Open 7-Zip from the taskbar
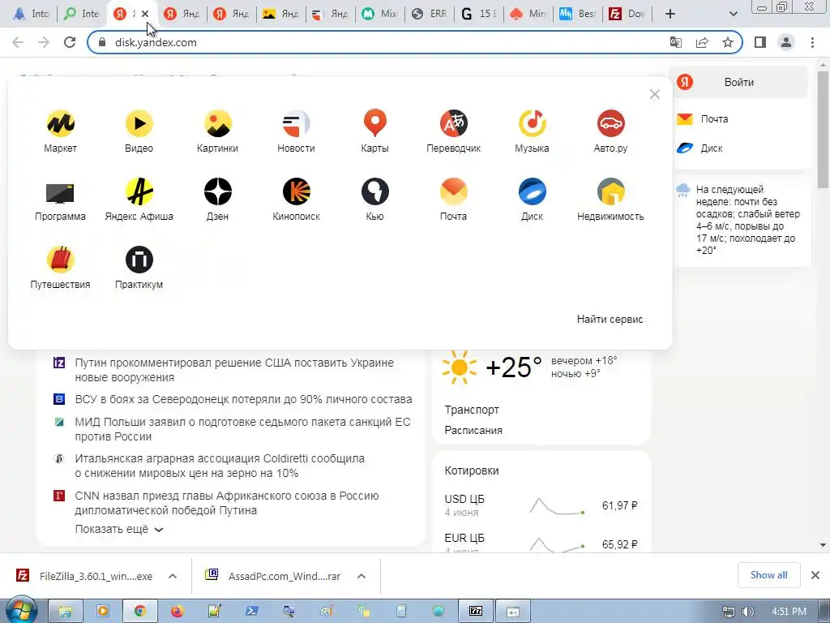This screenshot has width=830, height=623. 475,612
